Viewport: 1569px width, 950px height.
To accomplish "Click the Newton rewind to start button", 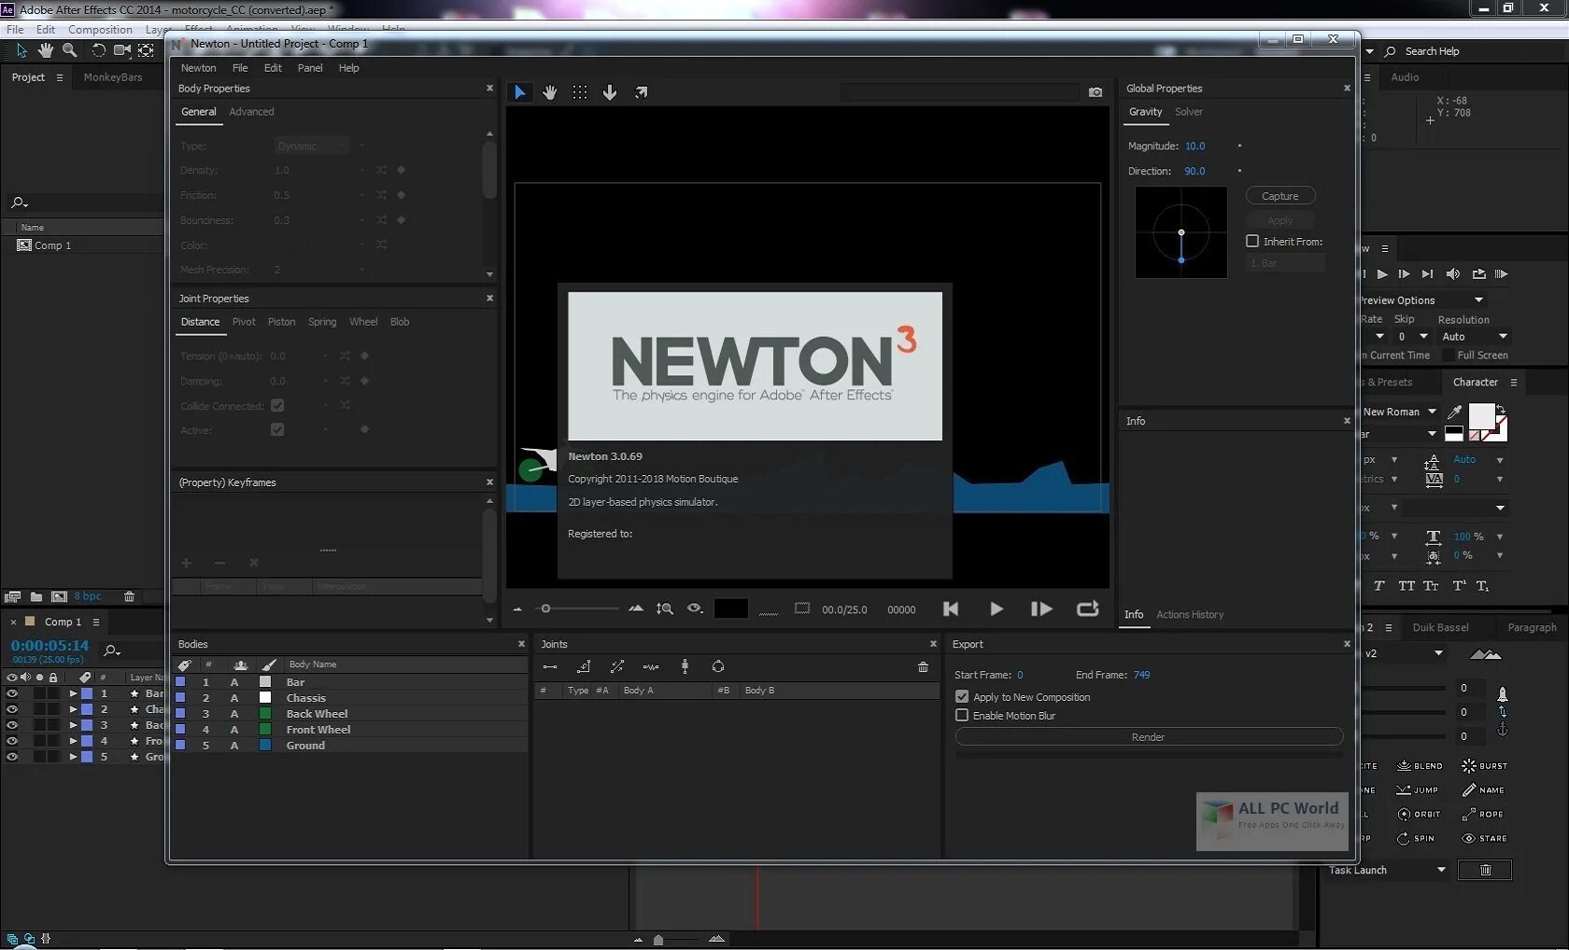I will click(951, 608).
